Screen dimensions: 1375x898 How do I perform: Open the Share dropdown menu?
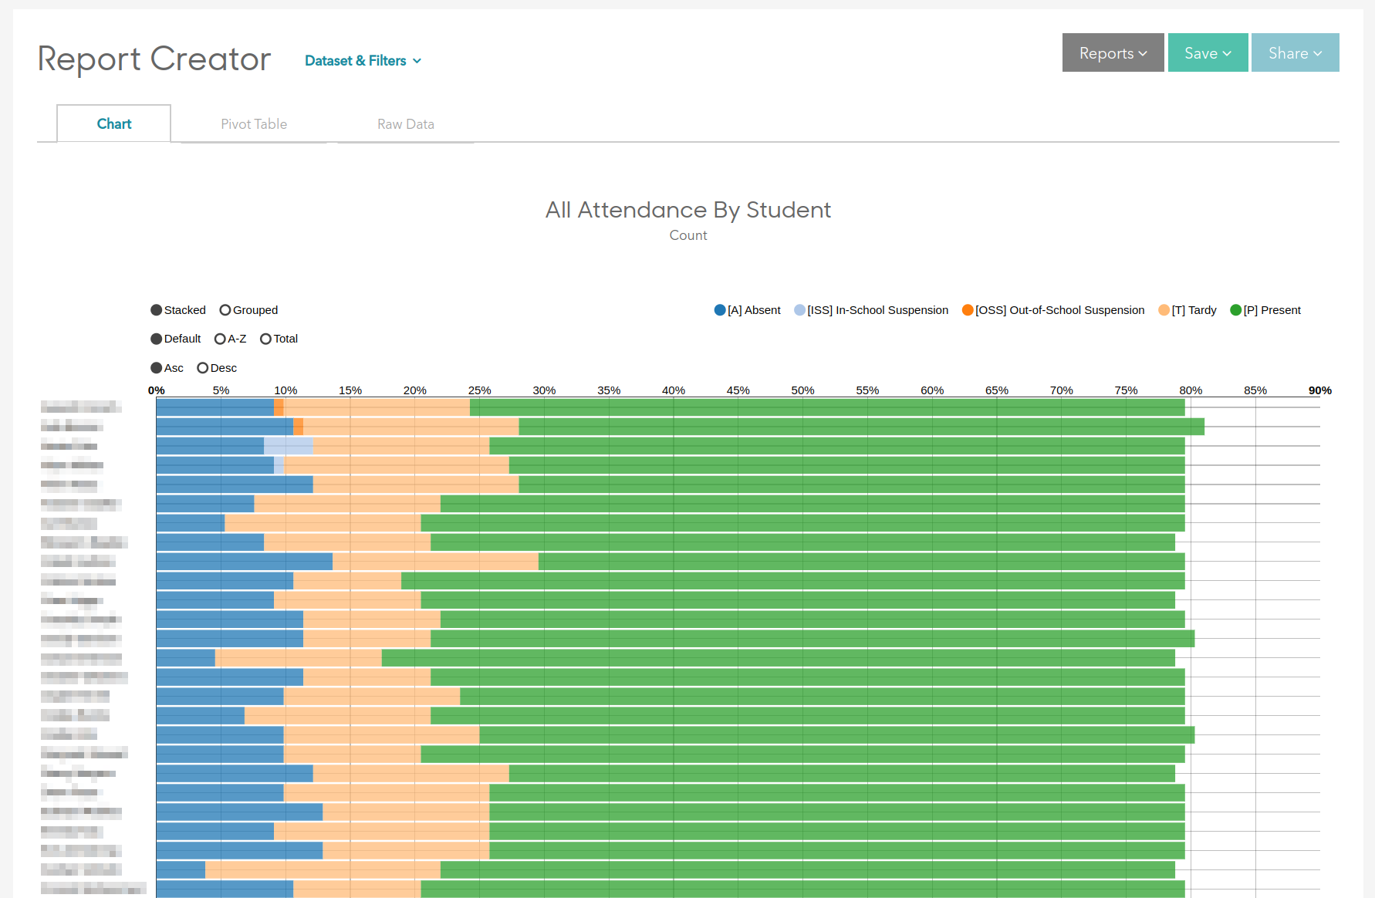(x=1295, y=53)
